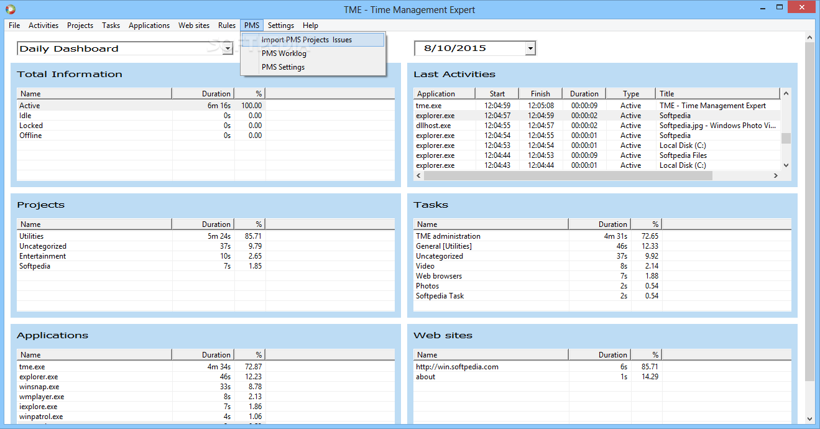Sort Total Information by Duration column
820x429 pixels.
(203, 94)
